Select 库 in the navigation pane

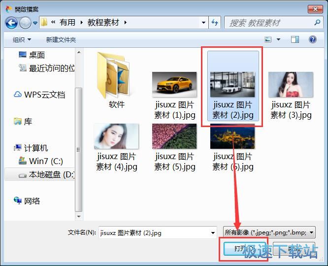tap(28, 121)
